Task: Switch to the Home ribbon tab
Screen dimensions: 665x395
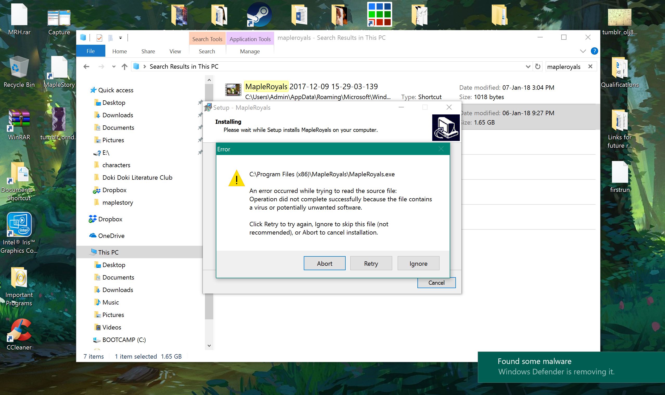Action: 120,51
